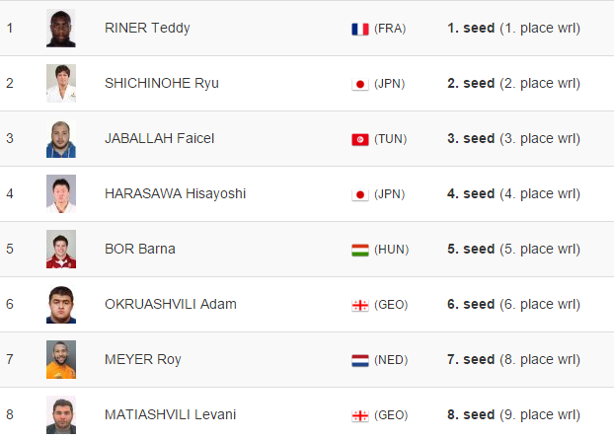Viewport: 614px width, 439px height.
Task: Click the 7. seed ranking text
Action: tap(471, 359)
